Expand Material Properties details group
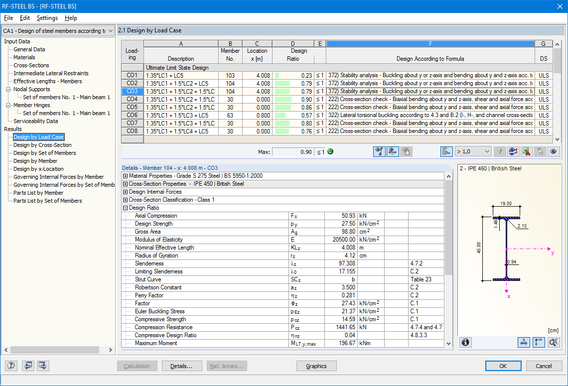 coord(126,176)
